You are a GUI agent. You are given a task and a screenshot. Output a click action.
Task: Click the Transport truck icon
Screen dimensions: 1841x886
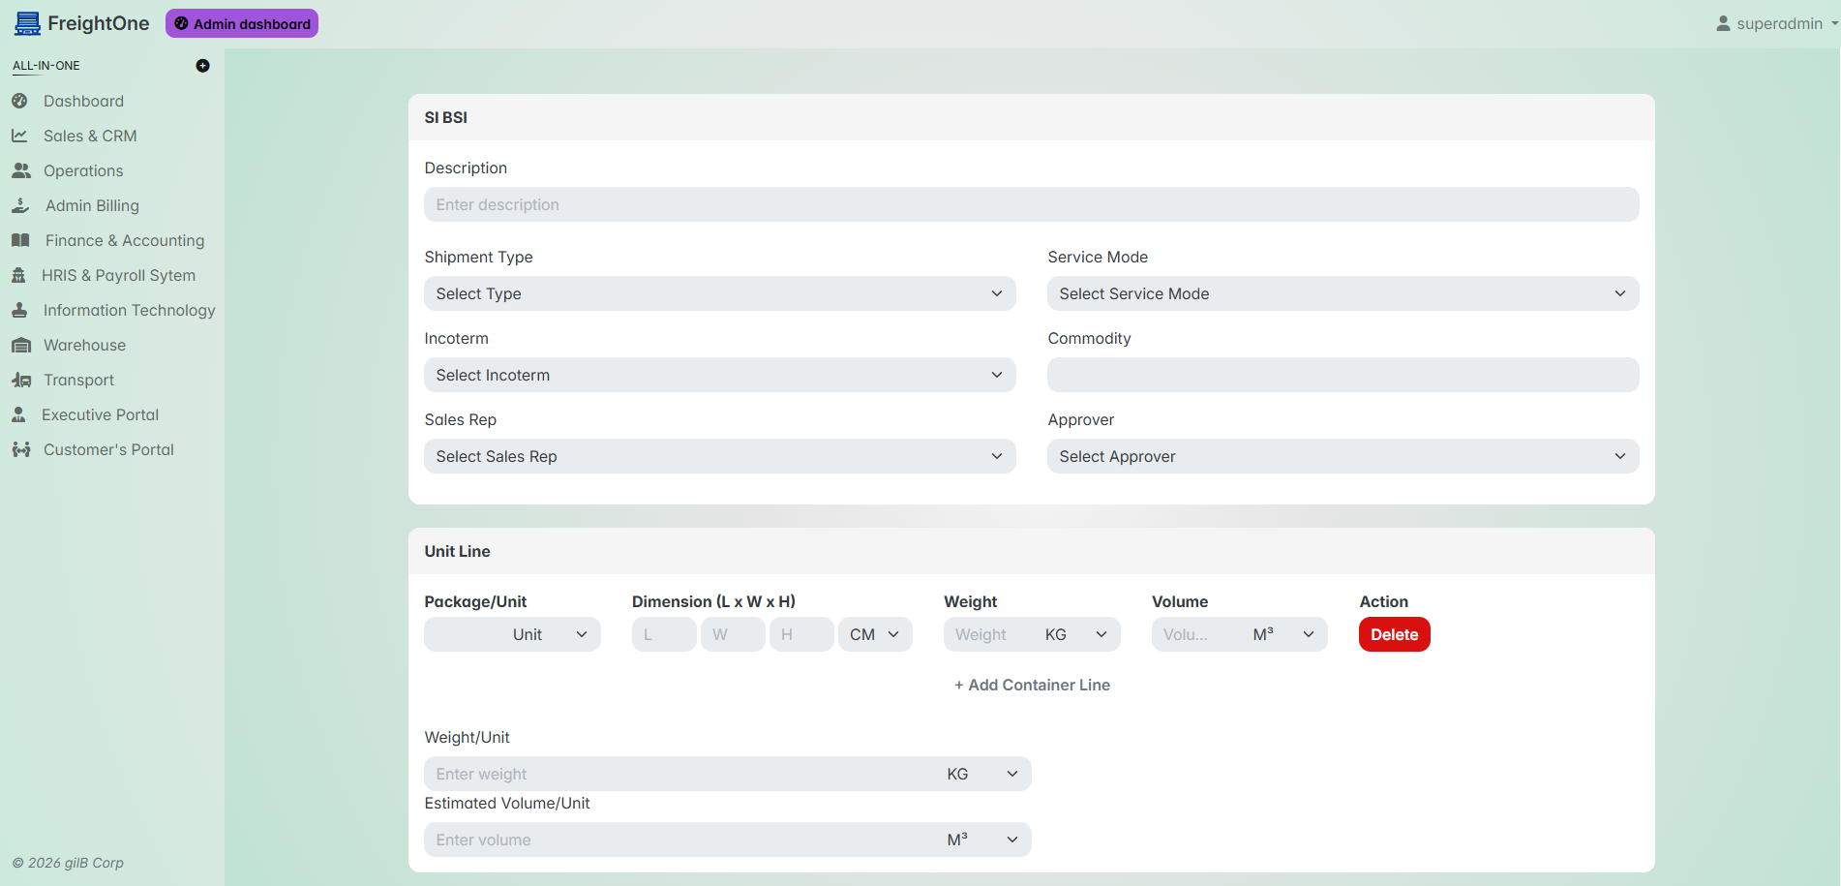(20, 380)
